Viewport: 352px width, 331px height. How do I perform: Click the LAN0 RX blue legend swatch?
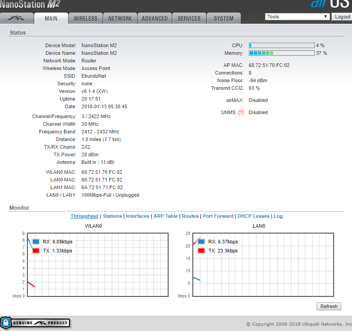click(201, 242)
